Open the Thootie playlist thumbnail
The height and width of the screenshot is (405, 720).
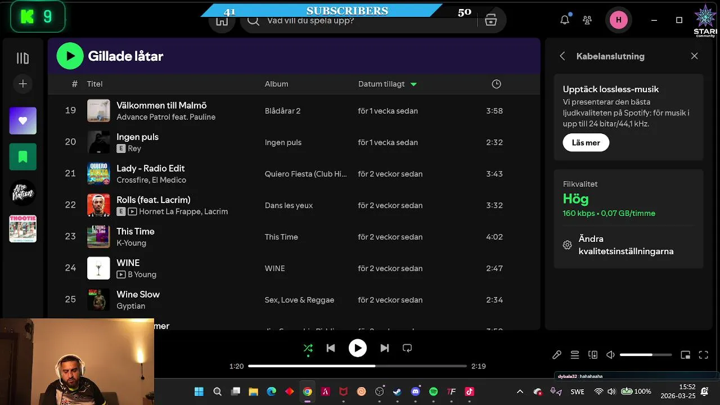click(23, 229)
